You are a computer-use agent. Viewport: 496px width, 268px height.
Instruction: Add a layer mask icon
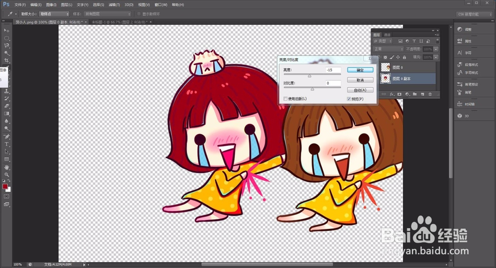click(399, 94)
